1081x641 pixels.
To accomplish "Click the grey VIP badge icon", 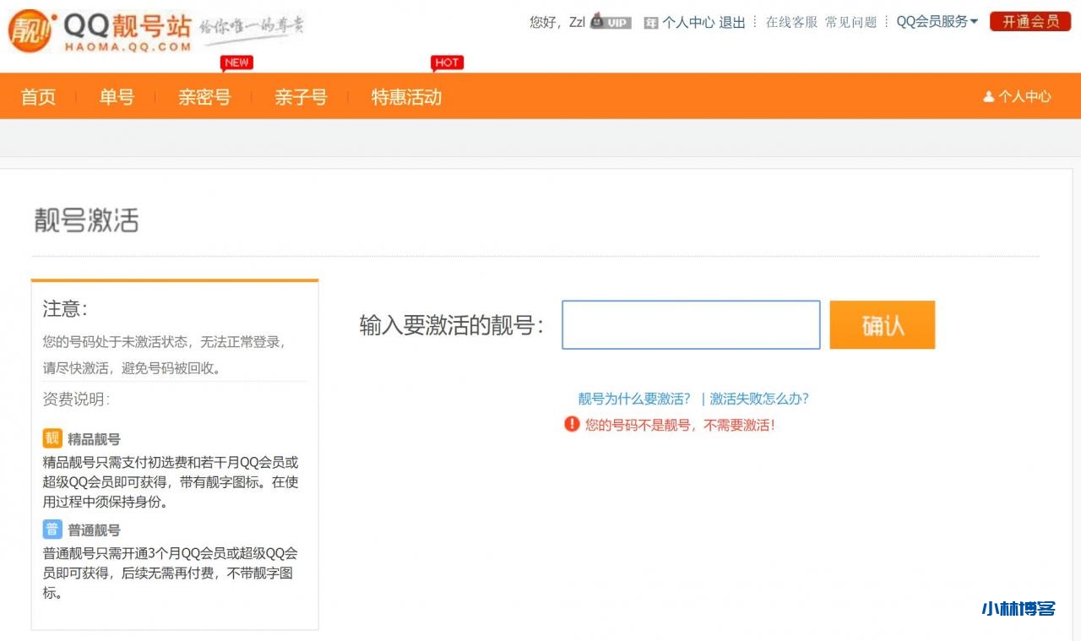I will (x=611, y=22).
